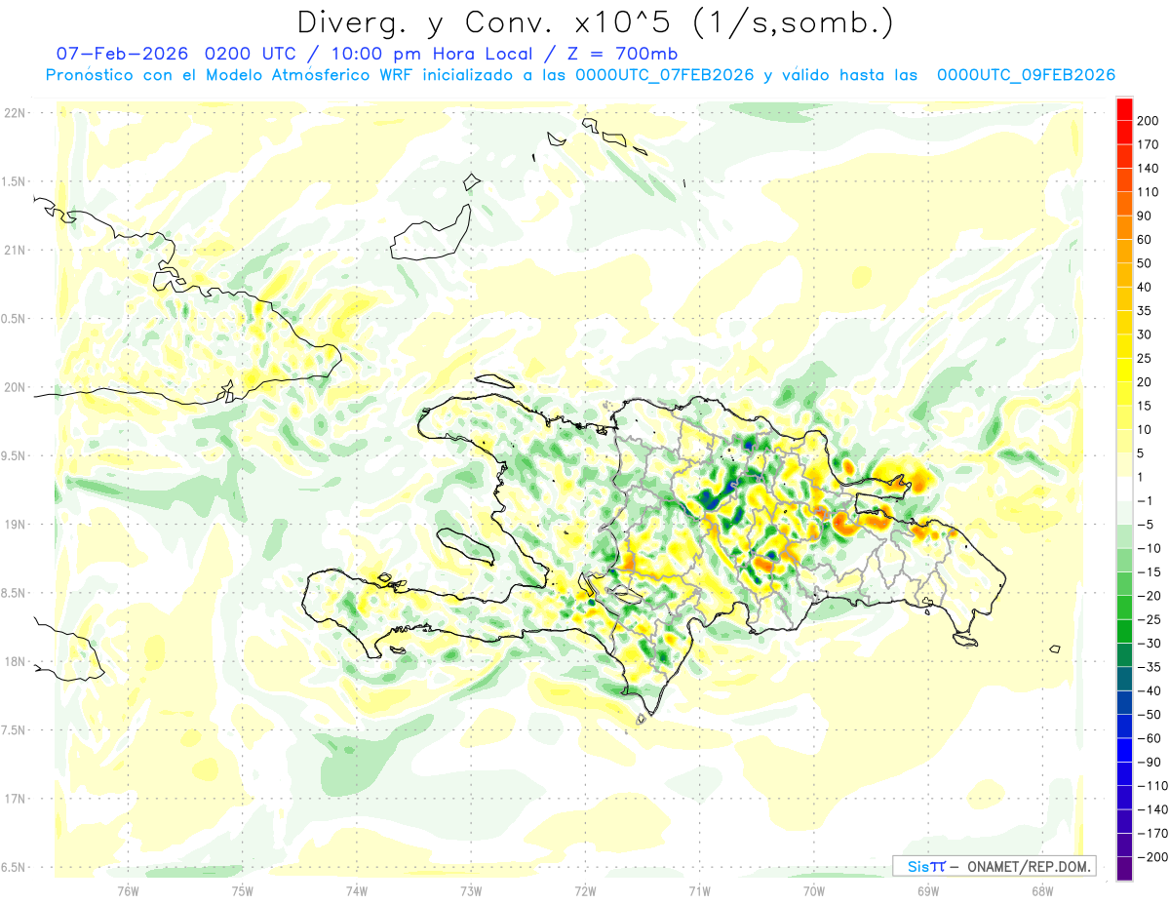Click the '75W' longitude label
This screenshot has width=1170, height=904.
tap(243, 890)
